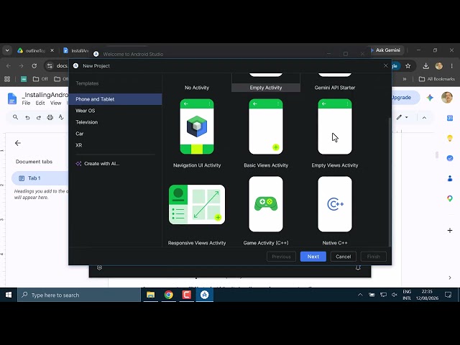Click the Empty Activity template label
The height and width of the screenshot is (345, 460).
(266, 88)
